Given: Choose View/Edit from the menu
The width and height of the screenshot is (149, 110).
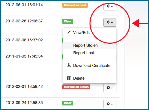Looking at the screenshot, I should pos(90,33).
